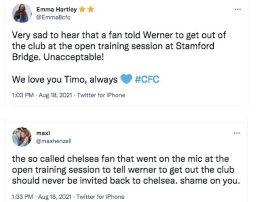This screenshot has height=202, width=274.
Task: Open Emma Hartley's profile picture
Action: pyautogui.click(x=22, y=14)
